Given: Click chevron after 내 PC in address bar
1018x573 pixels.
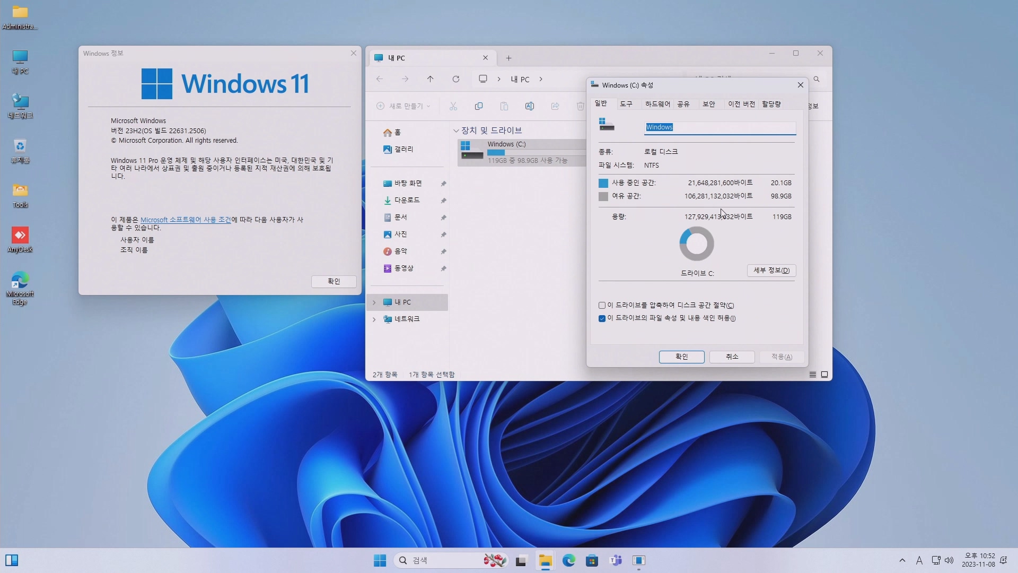Looking at the screenshot, I should [541, 79].
